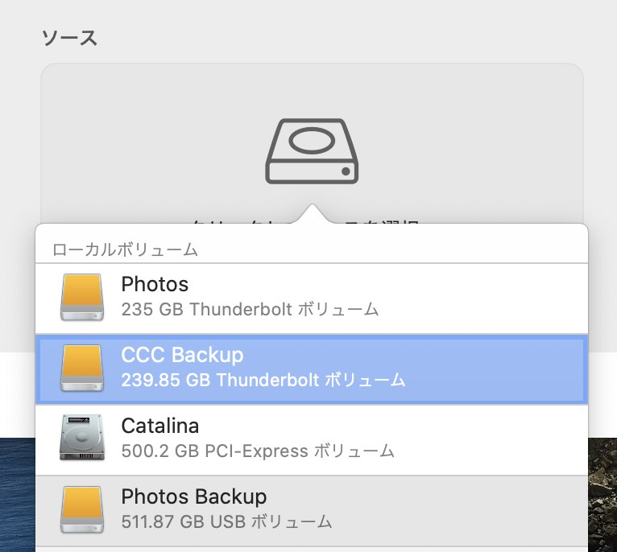Image resolution: width=617 pixels, height=552 pixels.
Task: Click the blue ocean desktop wallpaper
Action: [17, 495]
